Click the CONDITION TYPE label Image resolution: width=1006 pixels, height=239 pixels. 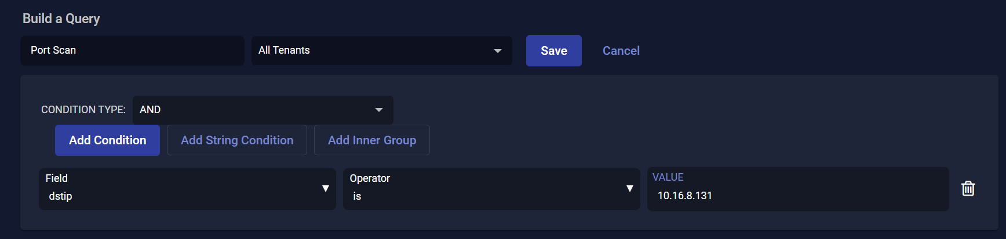point(83,110)
